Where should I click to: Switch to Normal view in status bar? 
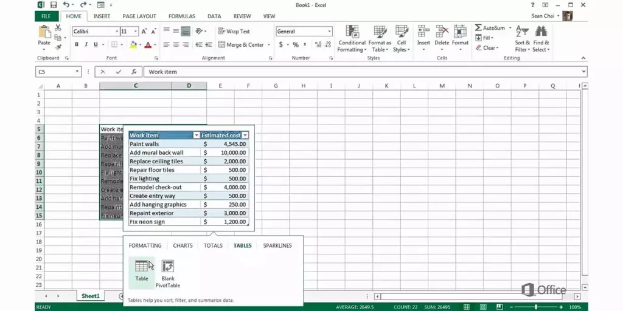click(x=467, y=307)
